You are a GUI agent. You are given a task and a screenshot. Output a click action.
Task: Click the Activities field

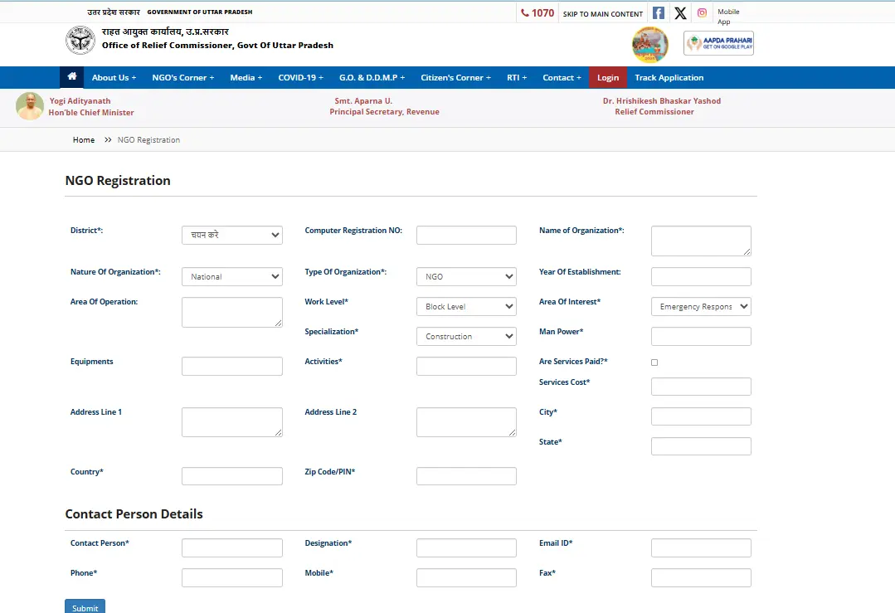coord(466,367)
